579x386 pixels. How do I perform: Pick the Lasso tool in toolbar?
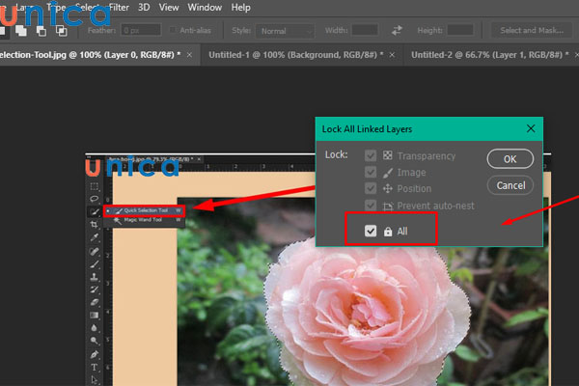tap(94, 198)
